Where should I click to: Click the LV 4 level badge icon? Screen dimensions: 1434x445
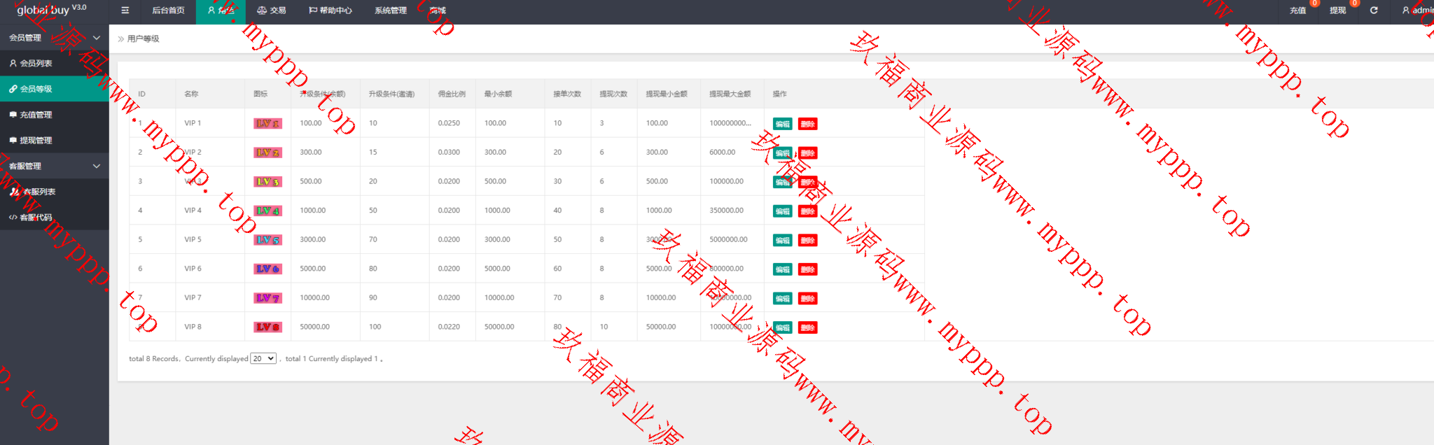point(267,211)
